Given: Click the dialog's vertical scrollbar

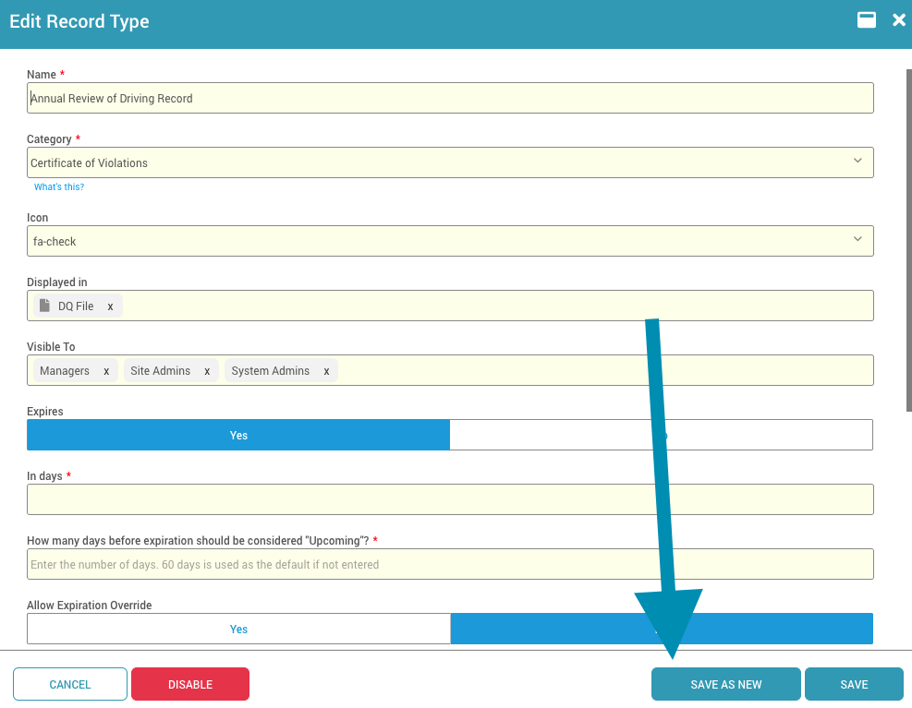Looking at the screenshot, I should [x=908, y=240].
